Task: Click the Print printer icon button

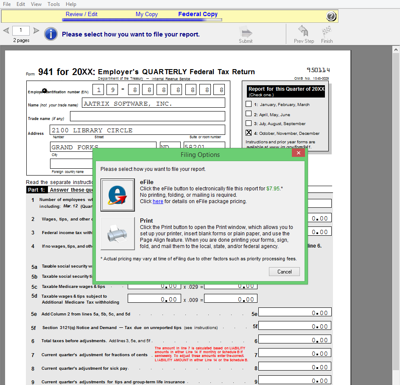Action: pos(117,234)
